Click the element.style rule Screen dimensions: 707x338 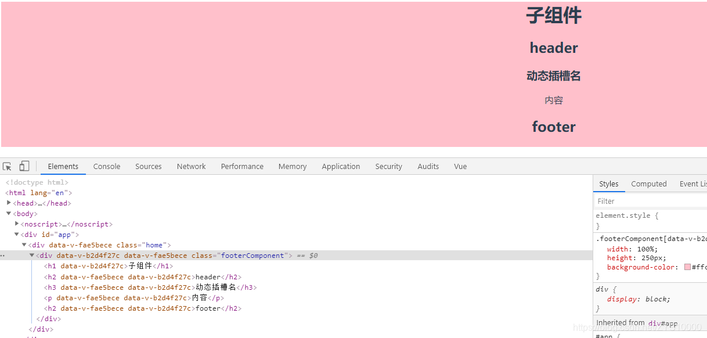pyautogui.click(x=627, y=215)
